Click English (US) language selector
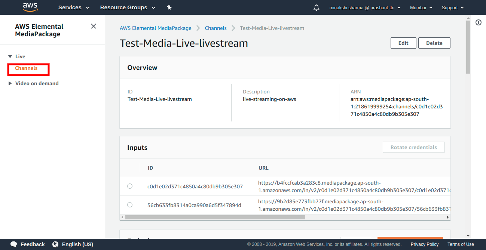Screen dimensions: 486x250 point(77,244)
